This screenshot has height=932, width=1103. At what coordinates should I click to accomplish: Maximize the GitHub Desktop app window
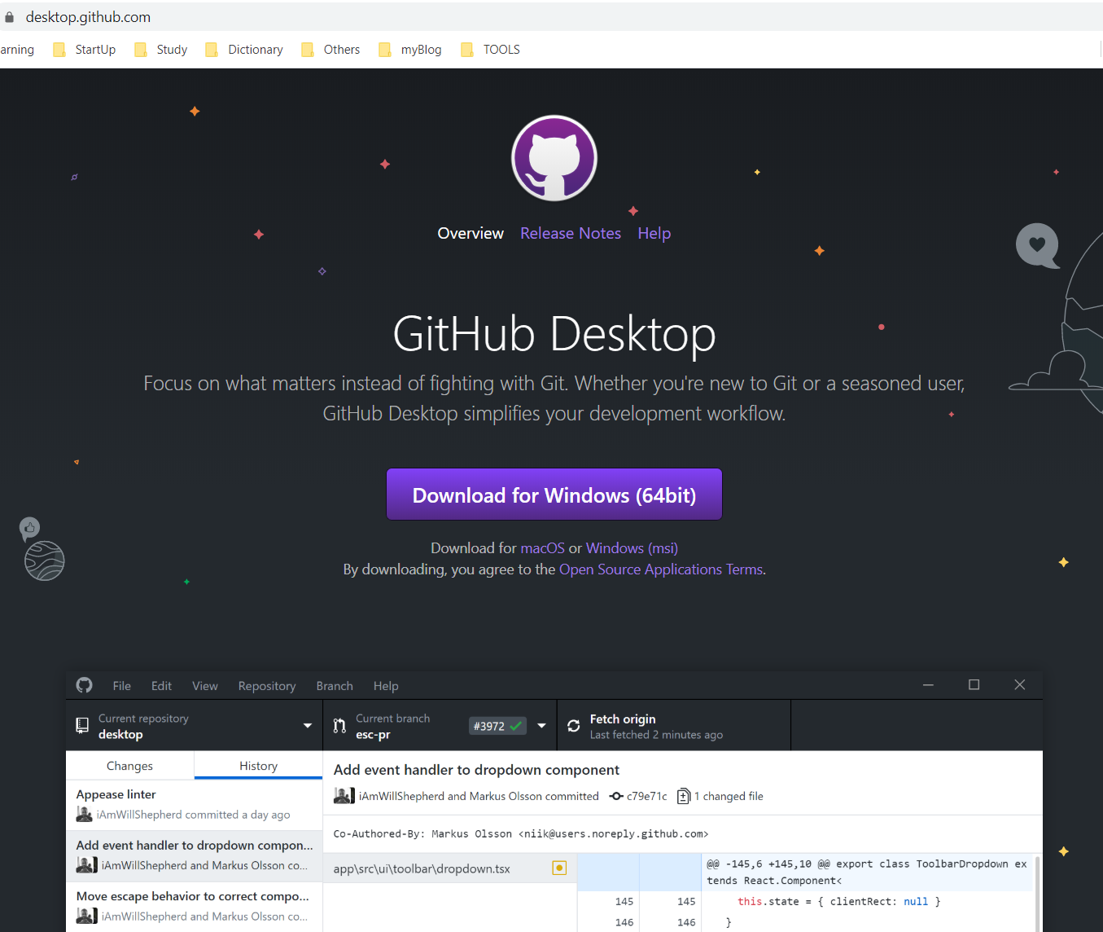tap(974, 685)
